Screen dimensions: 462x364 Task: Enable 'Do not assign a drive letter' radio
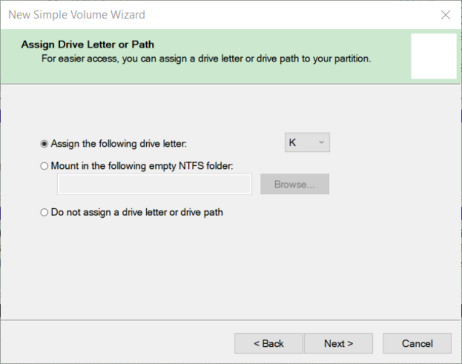[x=44, y=212]
